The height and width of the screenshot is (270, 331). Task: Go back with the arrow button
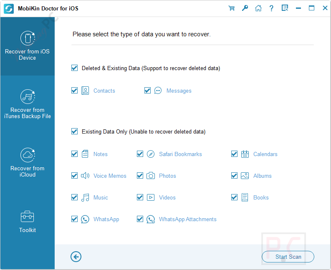[x=76, y=257]
